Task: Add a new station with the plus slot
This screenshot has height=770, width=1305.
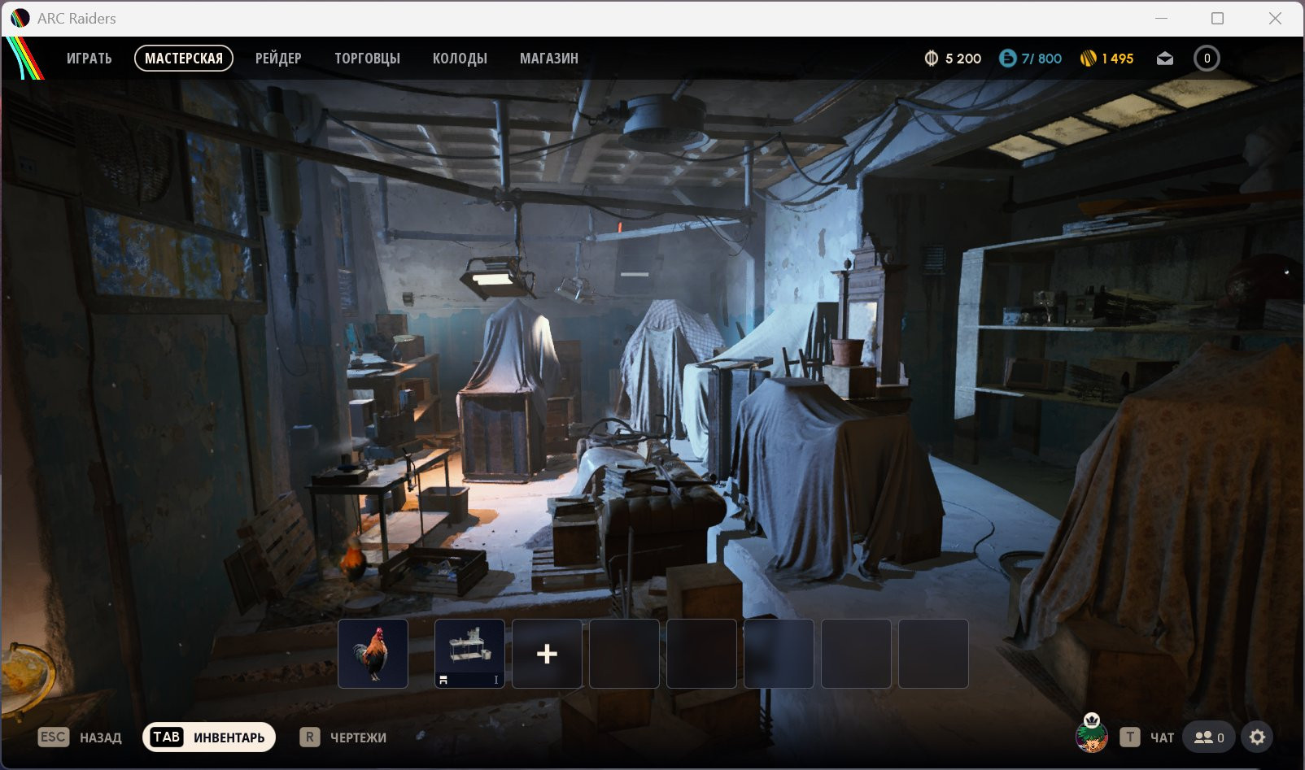Action: (547, 654)
